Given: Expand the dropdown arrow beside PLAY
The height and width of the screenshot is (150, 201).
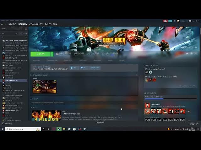Looking at the screenshot, I should pyautogui.click(x=52, y=54).
